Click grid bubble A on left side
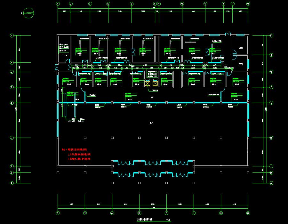The image size is (288, 224). [x=12, y=183]
